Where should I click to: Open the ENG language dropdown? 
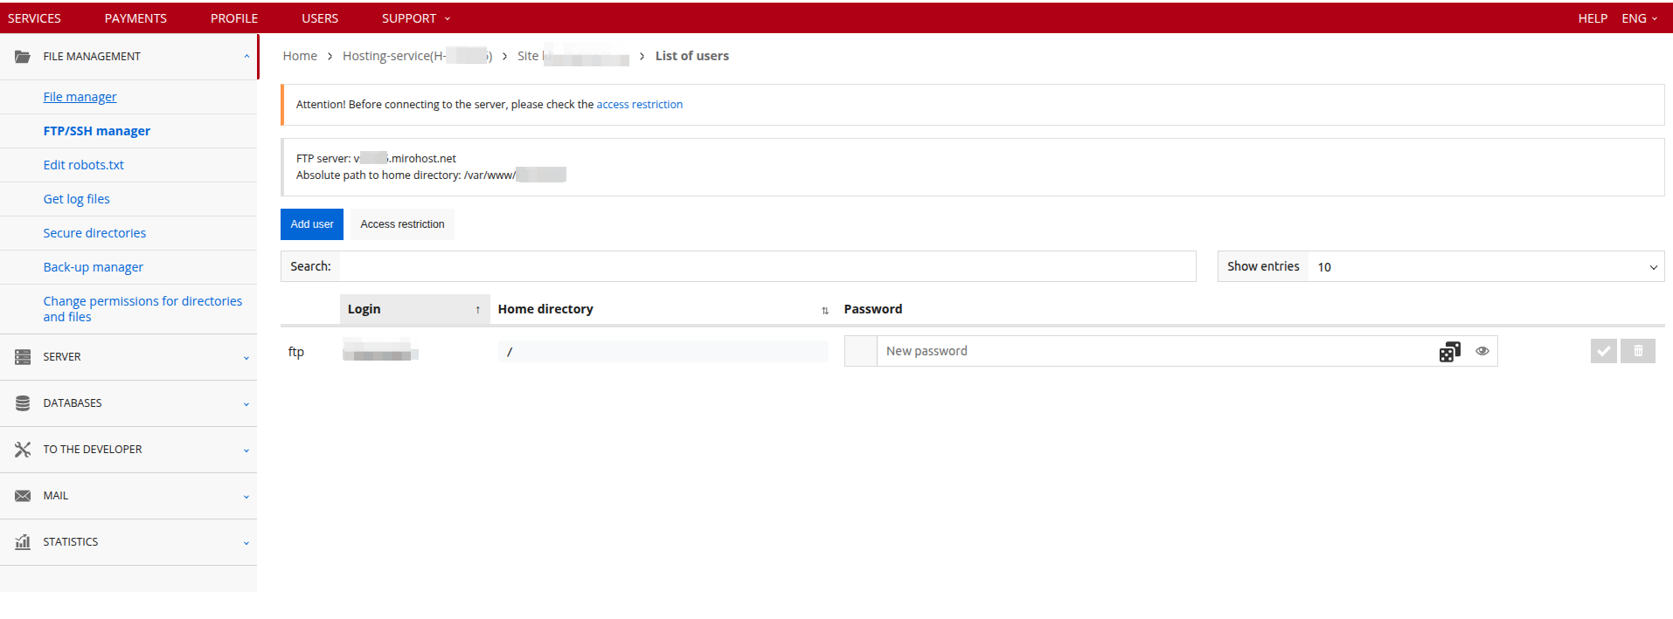pos(1639,18)
